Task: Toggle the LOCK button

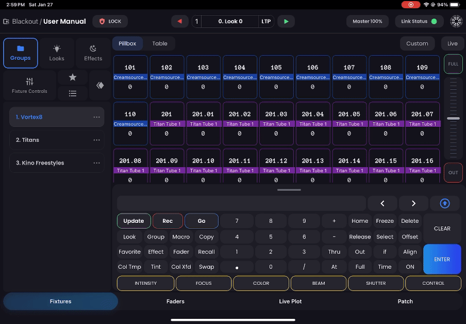Action: point(110,22)
